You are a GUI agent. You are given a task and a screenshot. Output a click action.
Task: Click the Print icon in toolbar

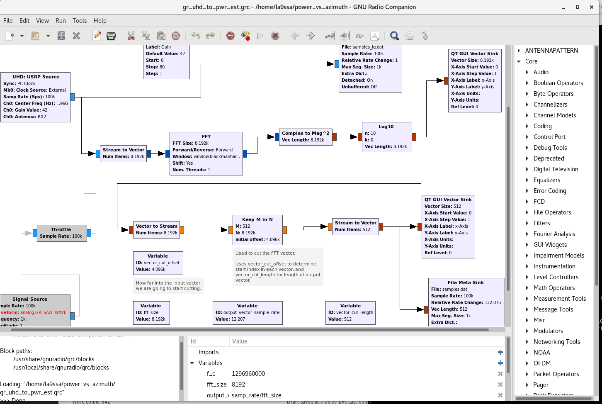[111, 36]
